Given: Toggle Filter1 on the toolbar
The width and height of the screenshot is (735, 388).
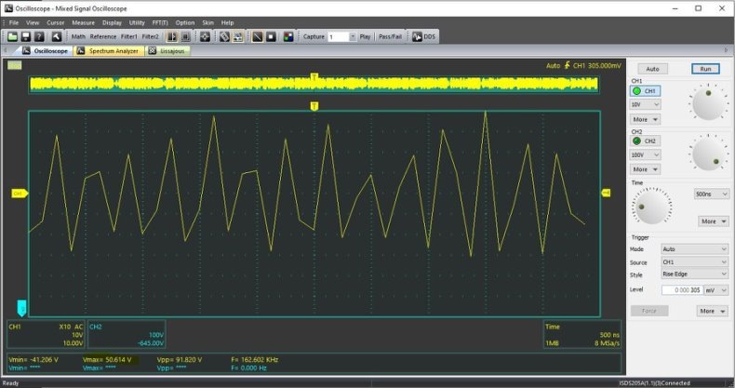Looking at the screenshot, I should 129,36.
